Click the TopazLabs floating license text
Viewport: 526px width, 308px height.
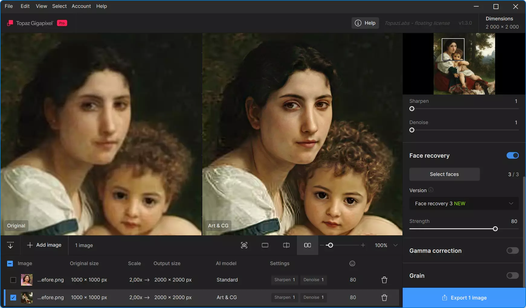point(417,23)
